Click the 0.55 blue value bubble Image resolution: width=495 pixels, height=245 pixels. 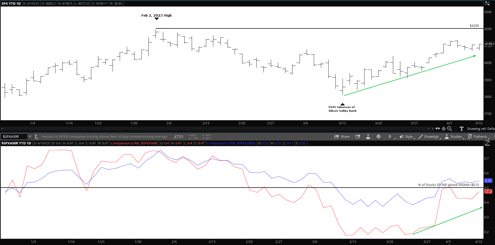tap(488, 180)
